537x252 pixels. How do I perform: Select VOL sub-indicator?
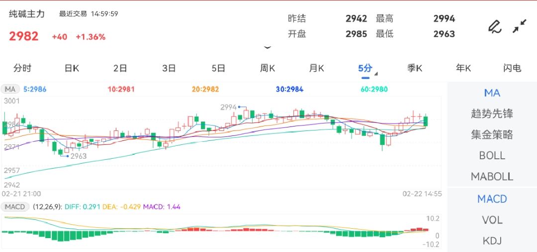(x=492, y=220)
